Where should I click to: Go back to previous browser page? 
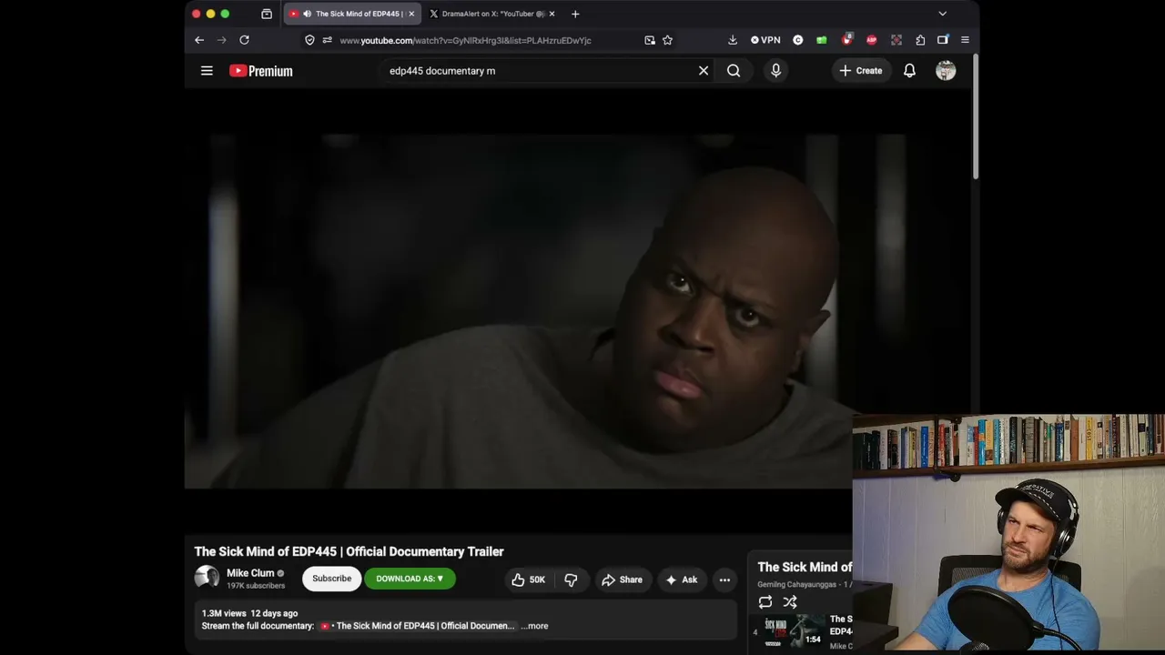[x=199, y=40]
